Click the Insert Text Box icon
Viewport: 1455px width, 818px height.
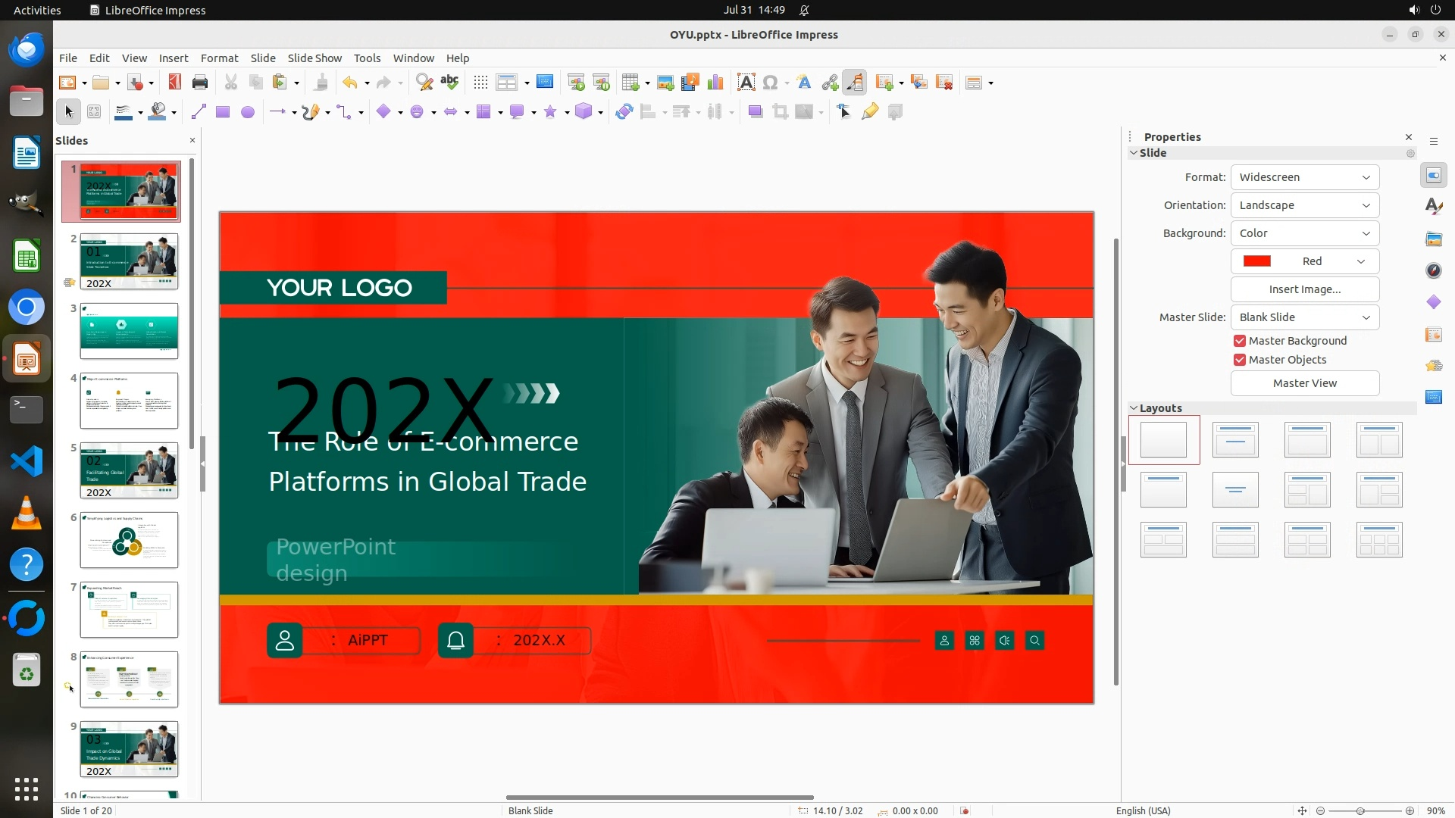(x=746, y=83)
